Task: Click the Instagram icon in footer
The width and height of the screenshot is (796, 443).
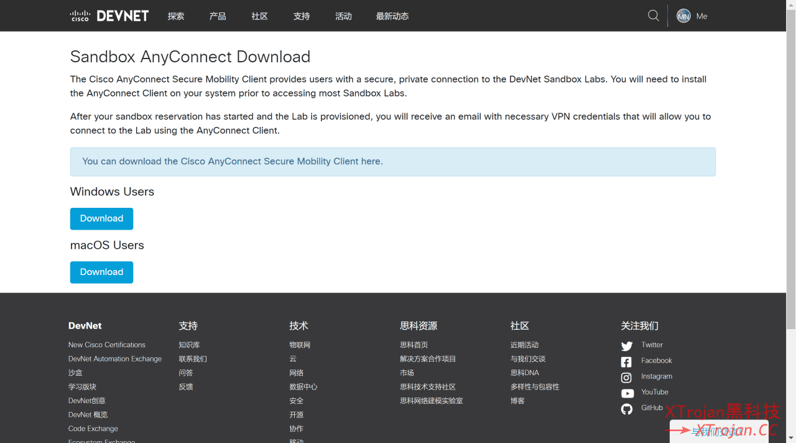Action: pyautogui.click(x=626, y=378)
